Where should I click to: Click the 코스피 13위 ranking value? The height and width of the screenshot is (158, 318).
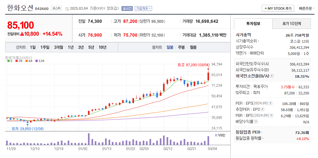pos(300,41)
